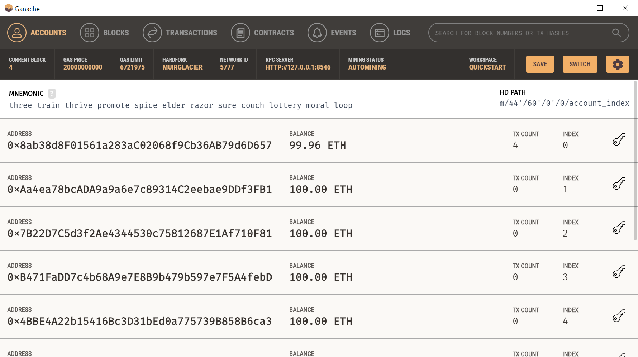Screen dimensions: 638x357
Task: Click the AUTOMINING status value
Action: 367,67
